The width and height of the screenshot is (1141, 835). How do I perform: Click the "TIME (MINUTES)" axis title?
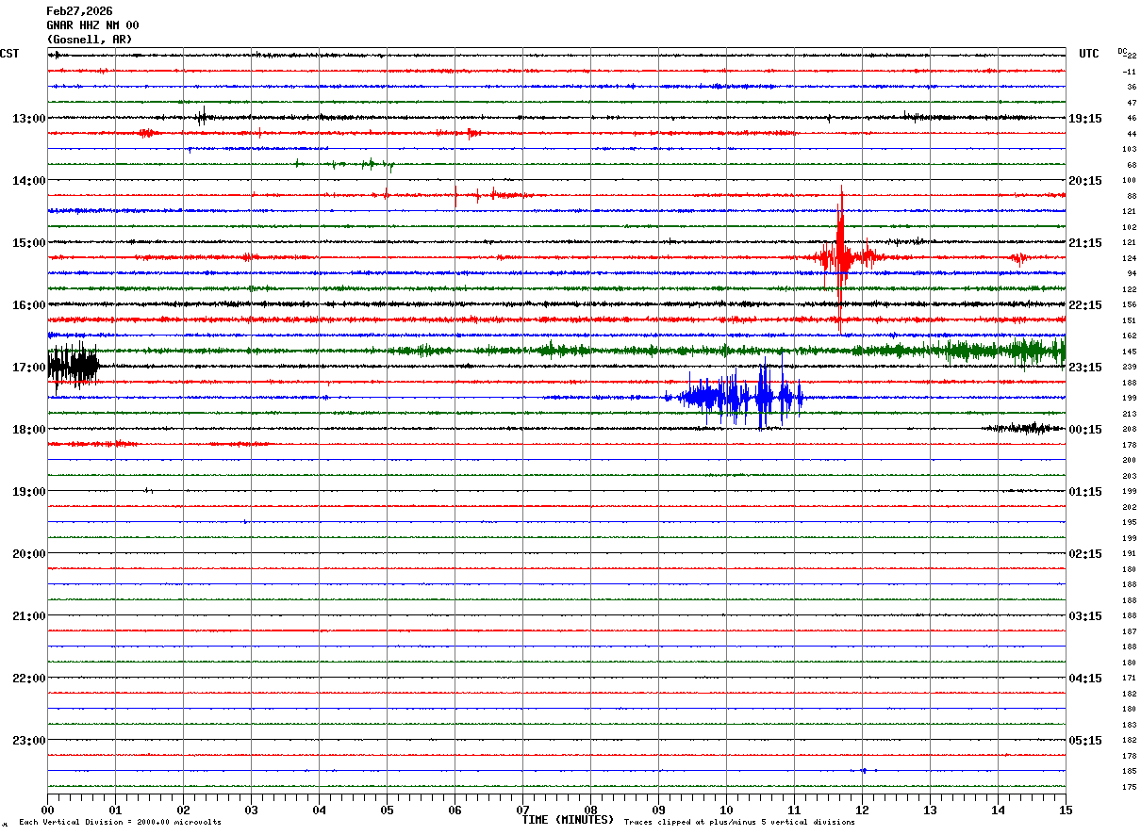[568, 820]
